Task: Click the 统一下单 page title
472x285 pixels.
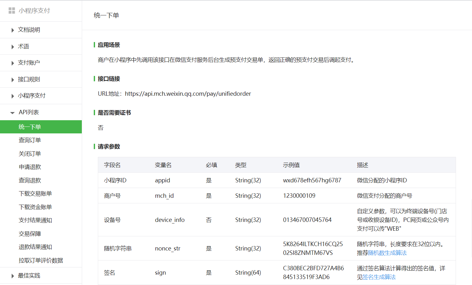Action: 106,15
